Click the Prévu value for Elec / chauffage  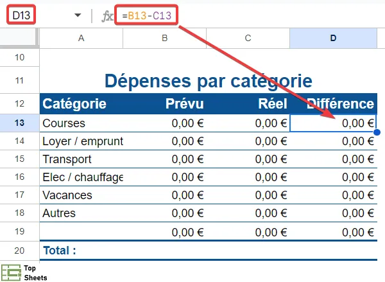click(x=164, y=177)
